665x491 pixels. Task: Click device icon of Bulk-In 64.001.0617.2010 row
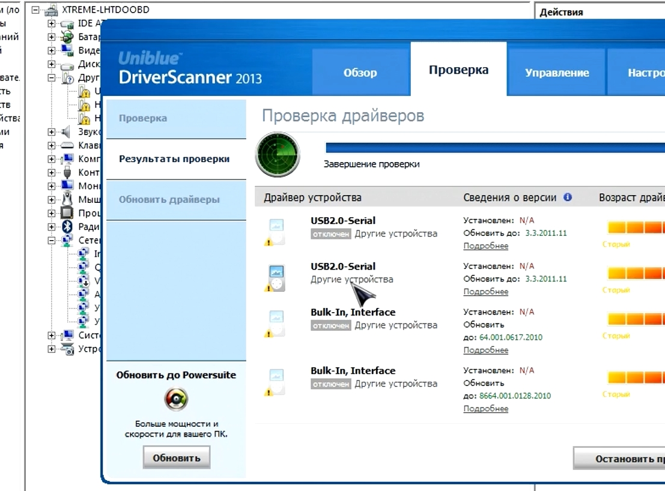[x=275, y=324]
